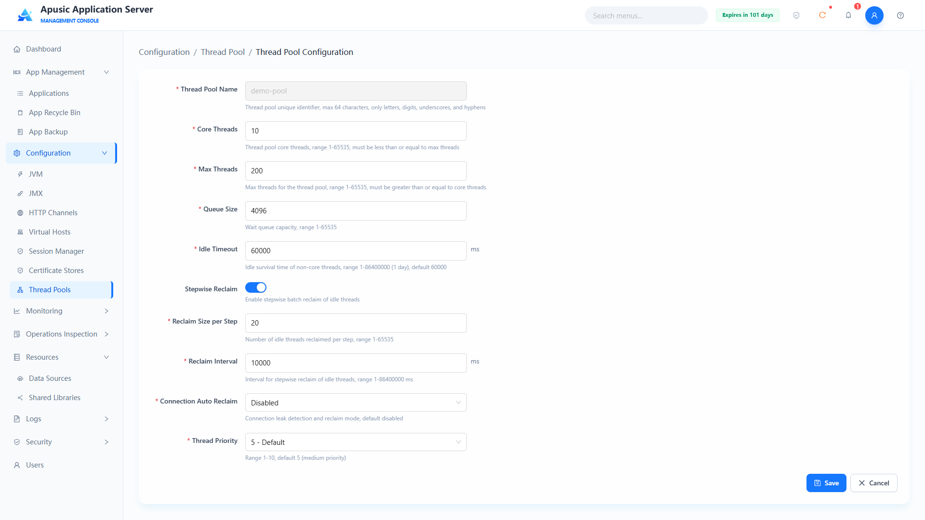Open the Users menu item
The height and width of the screenshot is (520, 925).
pyautogui.click(x=62, y=465)
